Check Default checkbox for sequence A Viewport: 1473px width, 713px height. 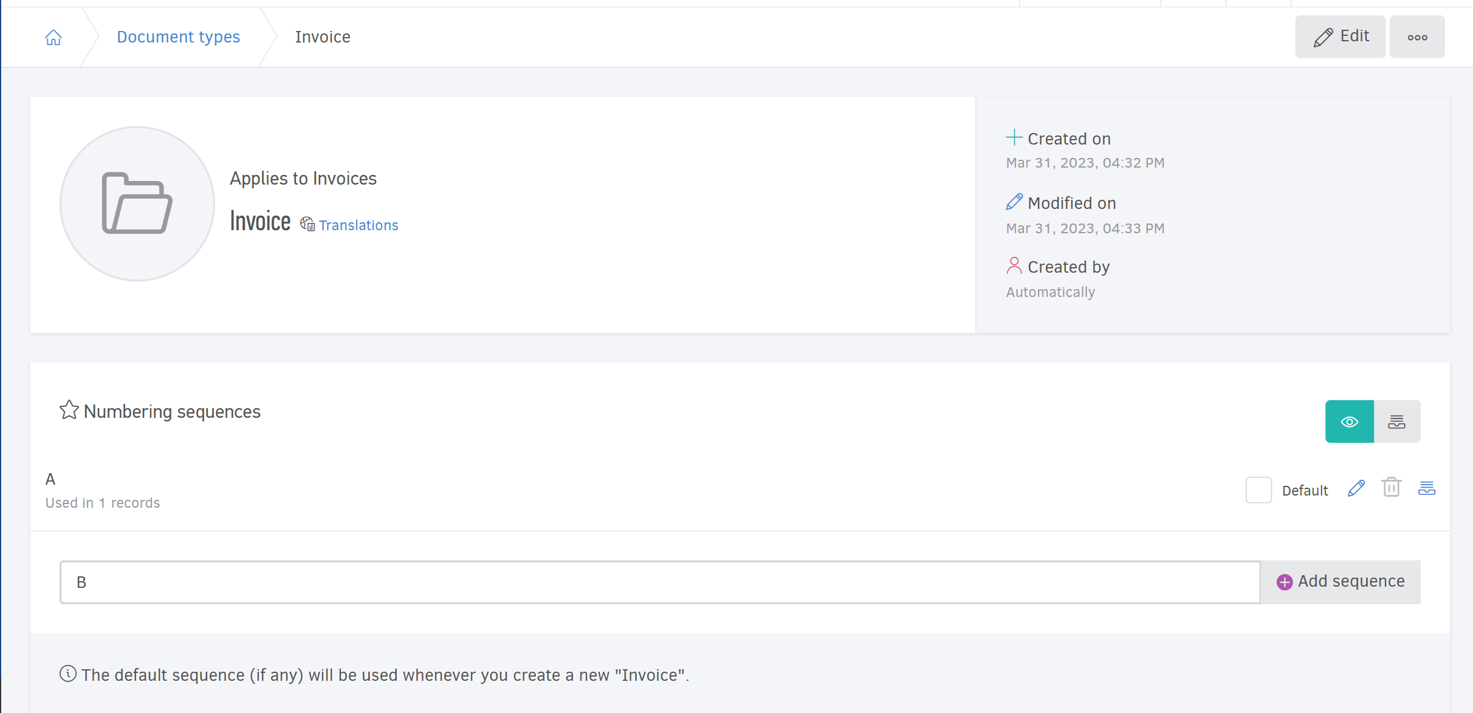pyautogui.click(x=1258, y=490)
